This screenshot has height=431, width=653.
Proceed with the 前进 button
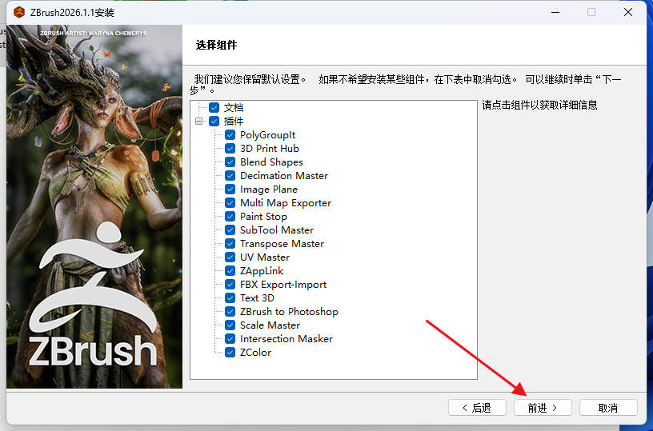point(543,408)
